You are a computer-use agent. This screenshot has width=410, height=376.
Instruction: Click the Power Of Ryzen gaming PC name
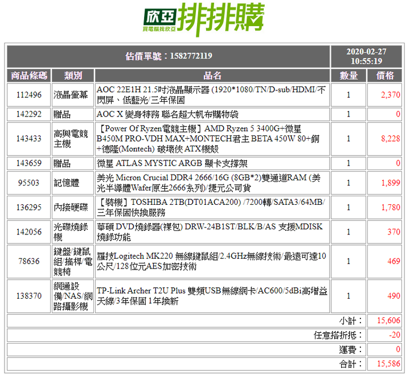(208, 139)
